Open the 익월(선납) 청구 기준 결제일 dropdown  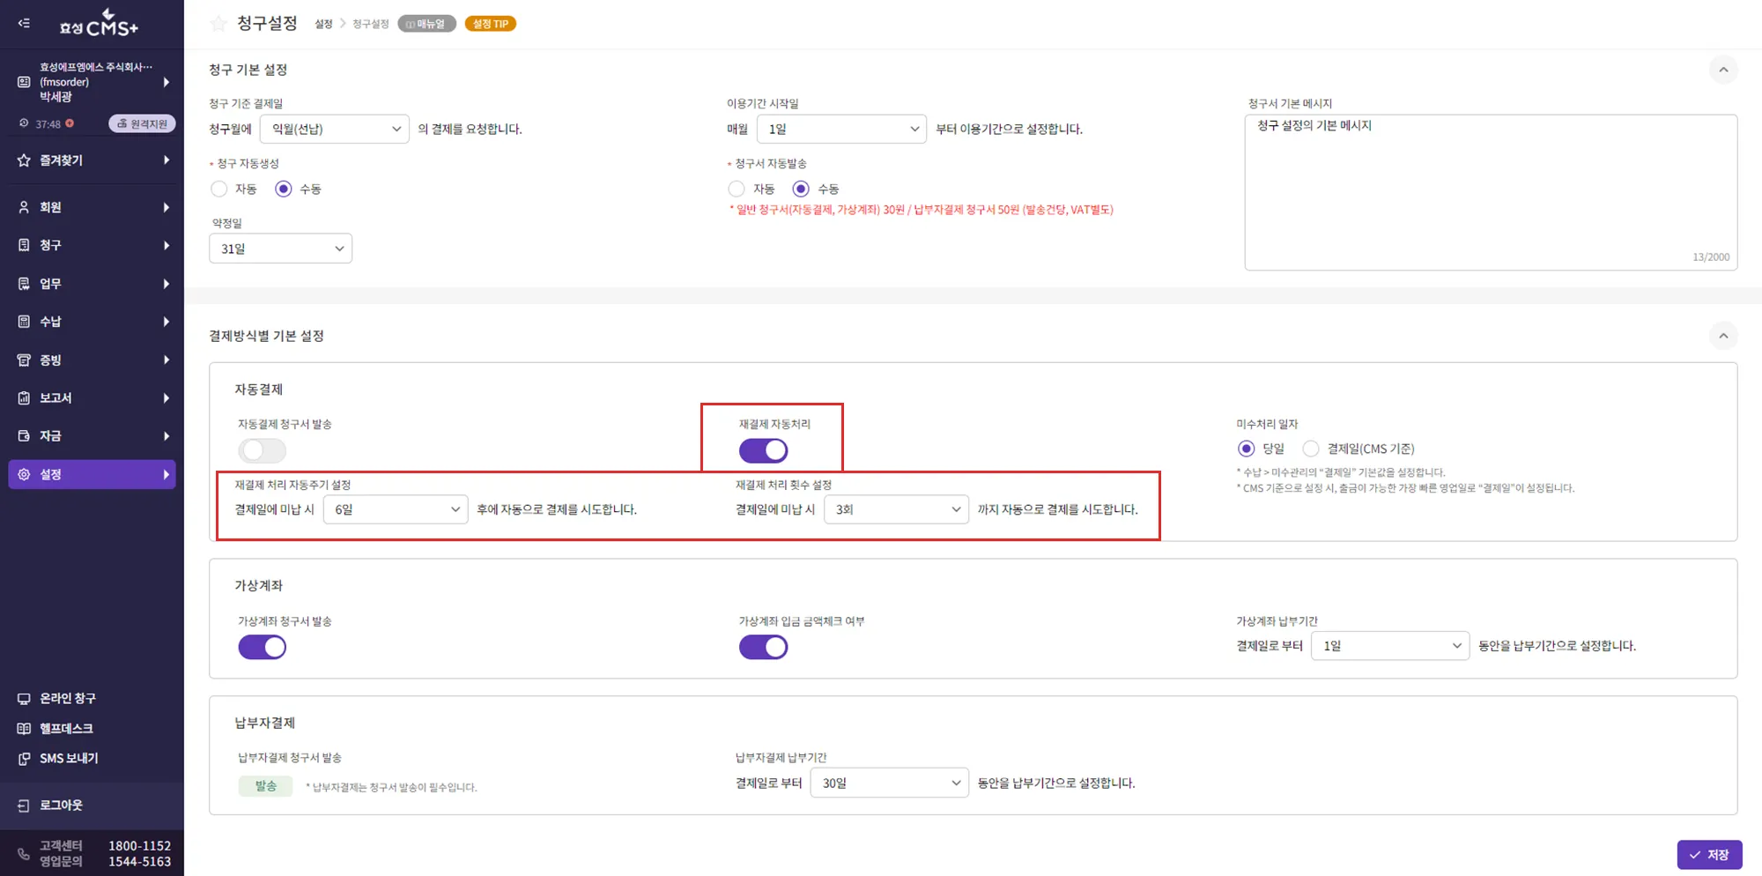click(334, 129)
